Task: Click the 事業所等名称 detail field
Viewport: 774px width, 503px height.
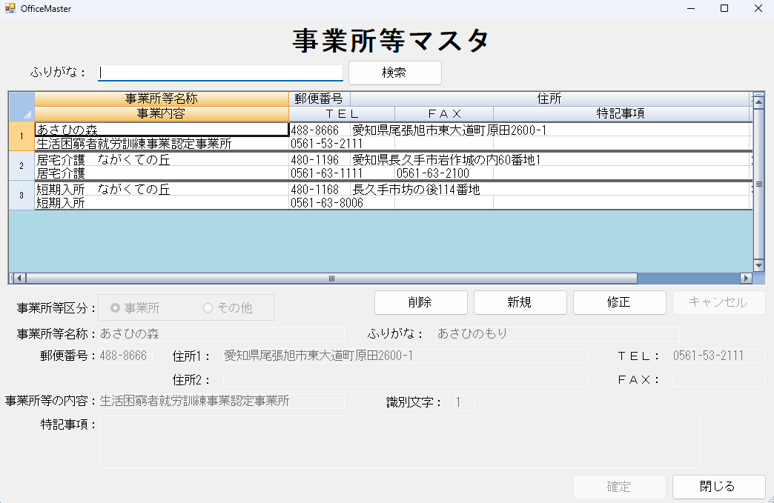Action: [221, 334]
